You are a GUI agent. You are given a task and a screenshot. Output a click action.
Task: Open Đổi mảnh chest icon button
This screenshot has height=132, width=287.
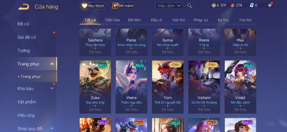(x=123, y=6)
